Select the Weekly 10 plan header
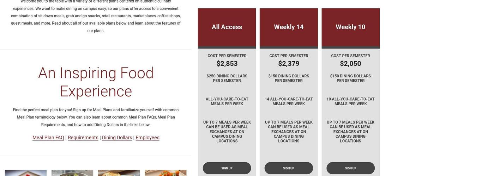 tap(350, 27)
